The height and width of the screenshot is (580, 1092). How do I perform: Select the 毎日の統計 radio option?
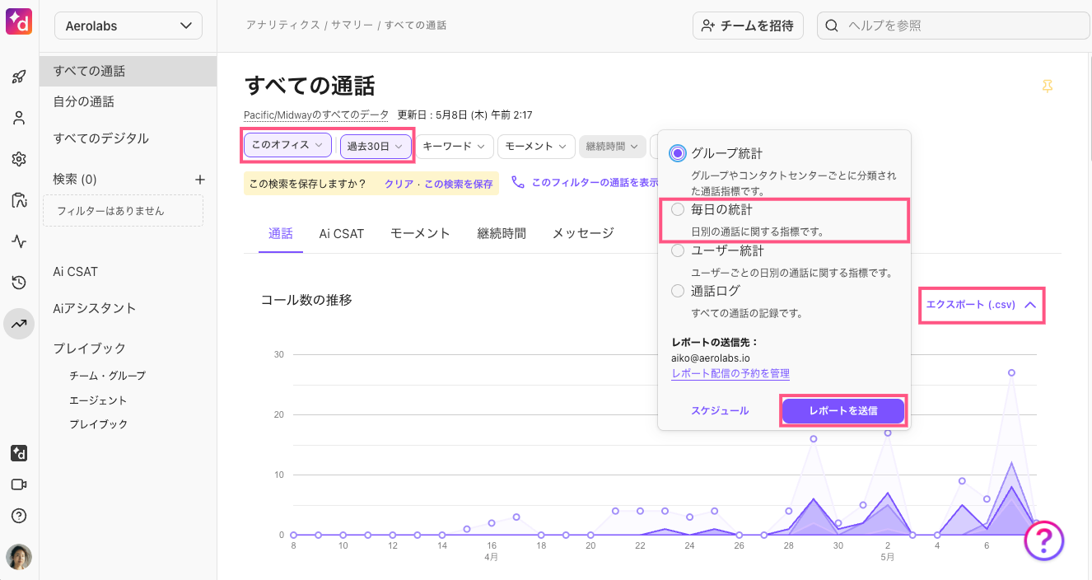point(678,210)
